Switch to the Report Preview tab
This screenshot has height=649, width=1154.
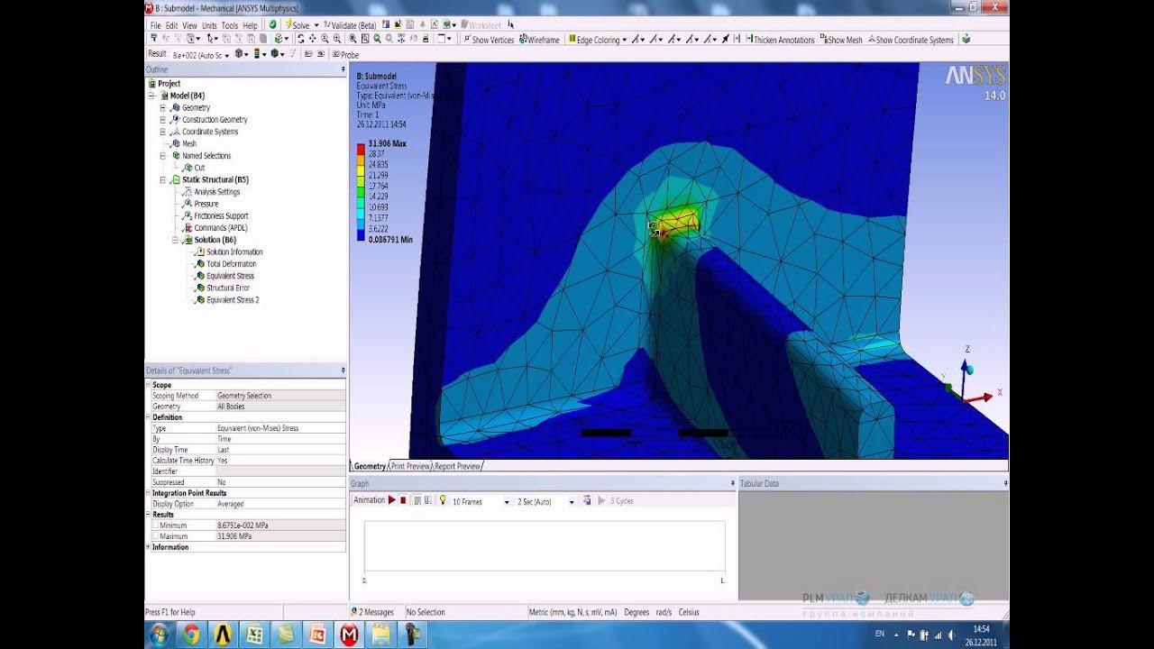point(457,466)
